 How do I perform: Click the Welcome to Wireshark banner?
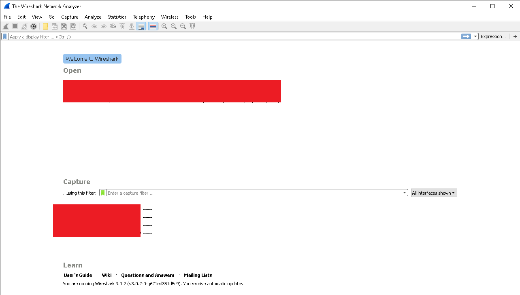(92, 59)
